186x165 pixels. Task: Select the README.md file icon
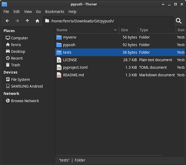[59, 75]
